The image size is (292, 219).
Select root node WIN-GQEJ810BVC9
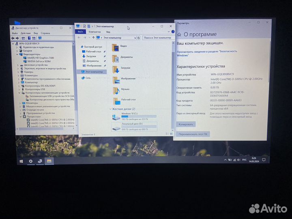(29, 43)
